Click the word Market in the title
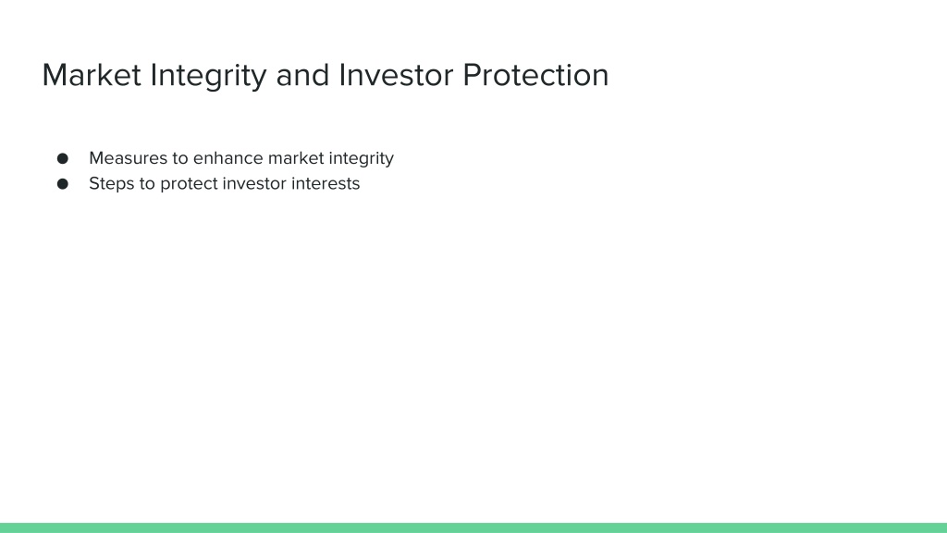 [92, 75]
